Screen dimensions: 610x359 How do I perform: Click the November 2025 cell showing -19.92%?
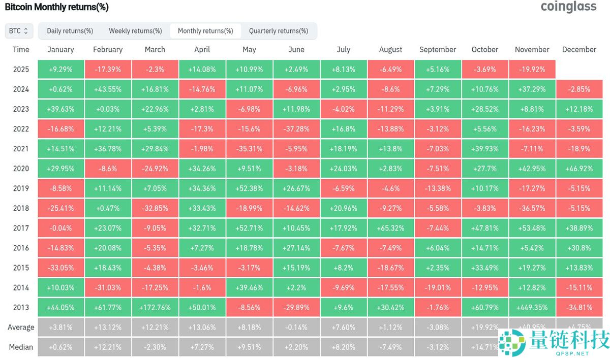click(532, 70)
